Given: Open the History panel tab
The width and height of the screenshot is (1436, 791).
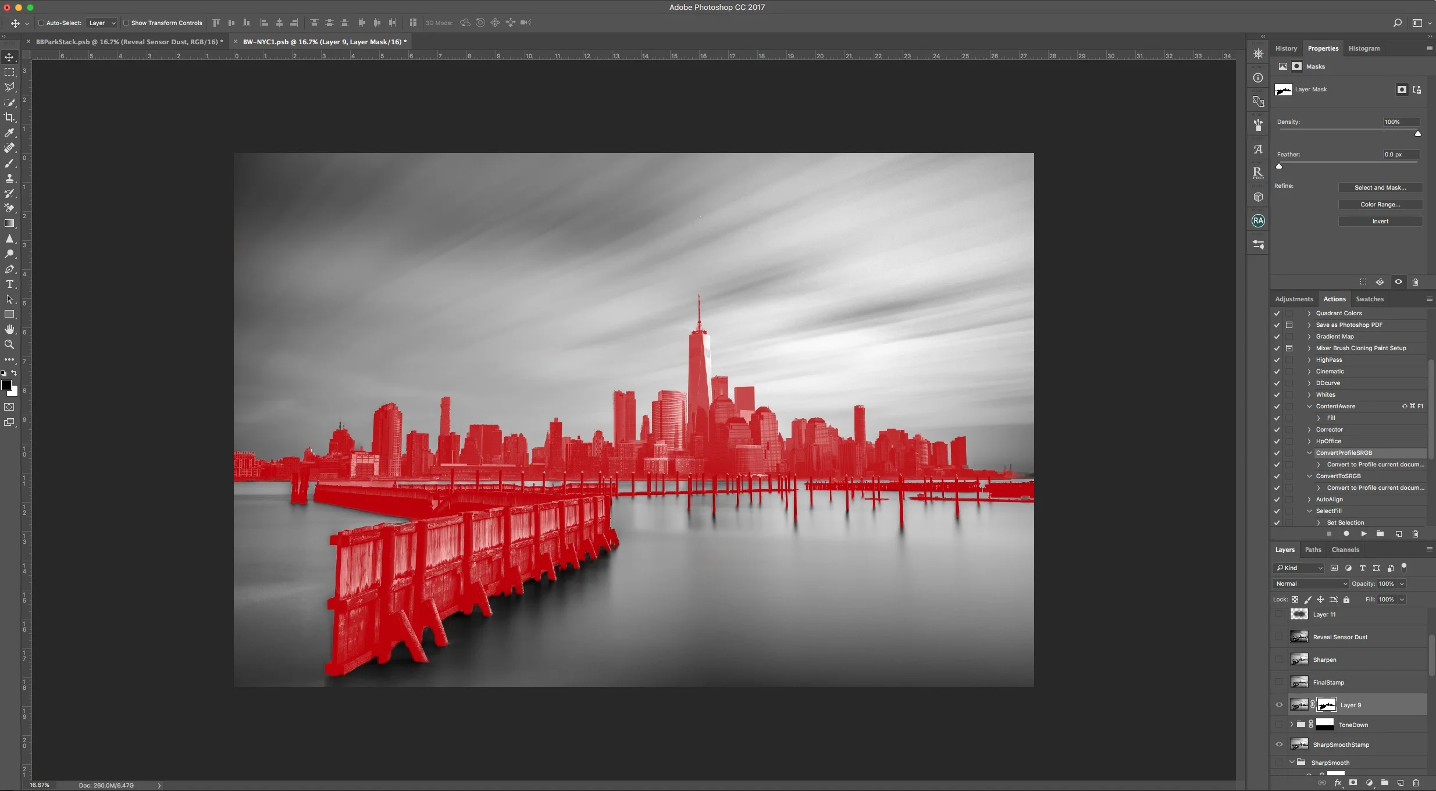Looking at the screenshot, I should (x=1286, y=48).
